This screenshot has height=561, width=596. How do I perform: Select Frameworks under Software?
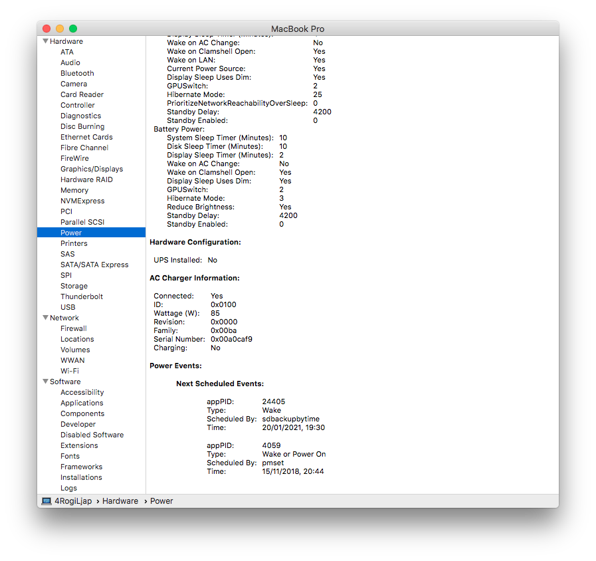coord(81,467)
